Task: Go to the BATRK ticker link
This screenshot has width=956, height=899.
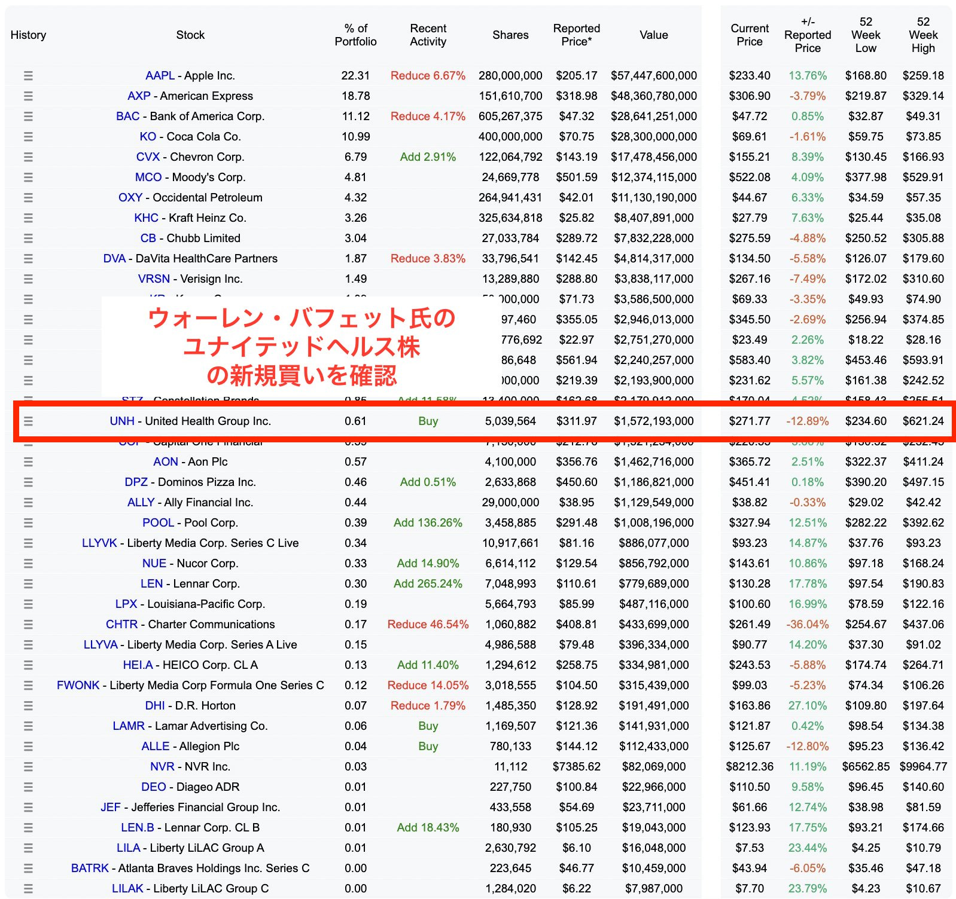Action: click(x=90, y=869)
